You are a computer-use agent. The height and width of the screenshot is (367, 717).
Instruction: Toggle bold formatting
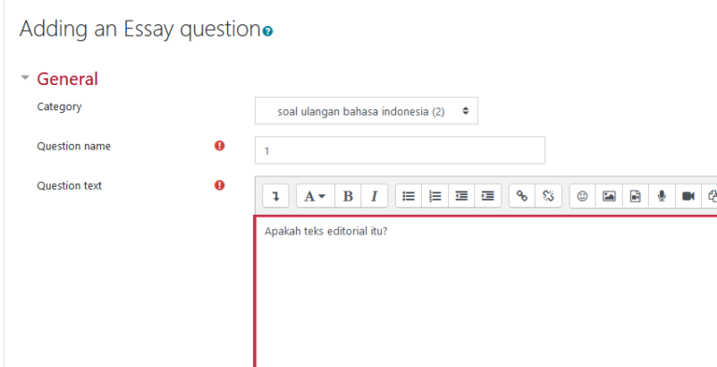coord(348,196)
